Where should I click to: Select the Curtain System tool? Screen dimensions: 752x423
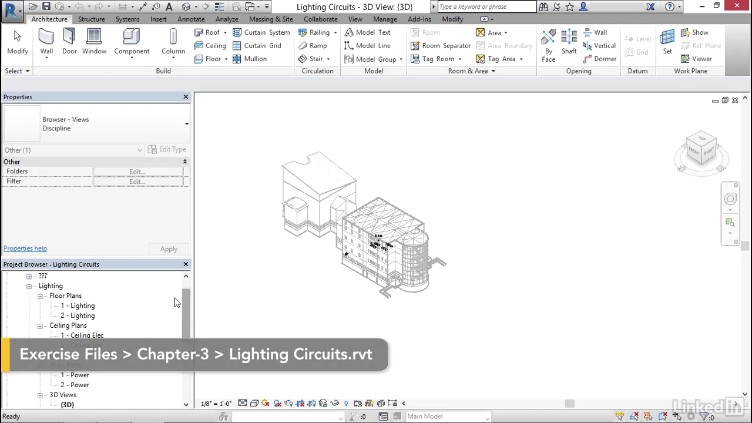click(261, 32)
